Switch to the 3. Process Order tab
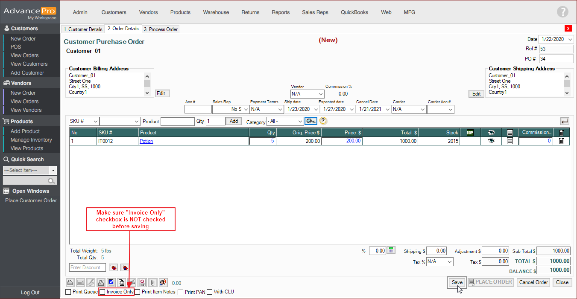 (161, 29)
